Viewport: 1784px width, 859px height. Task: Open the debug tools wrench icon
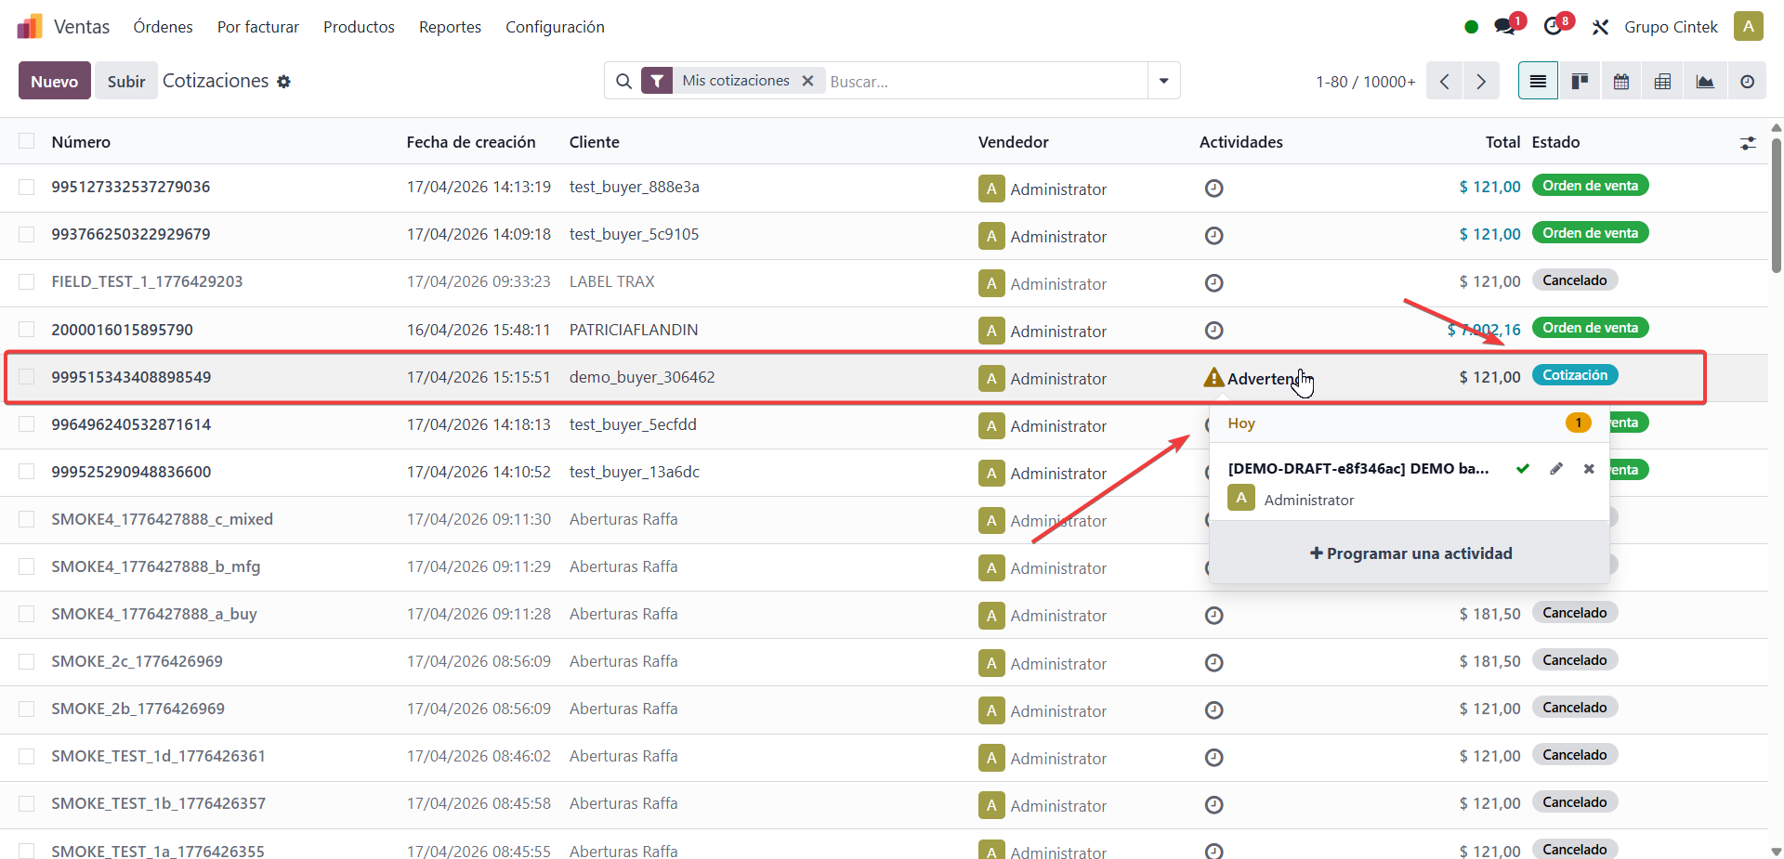click(1600, 27)
